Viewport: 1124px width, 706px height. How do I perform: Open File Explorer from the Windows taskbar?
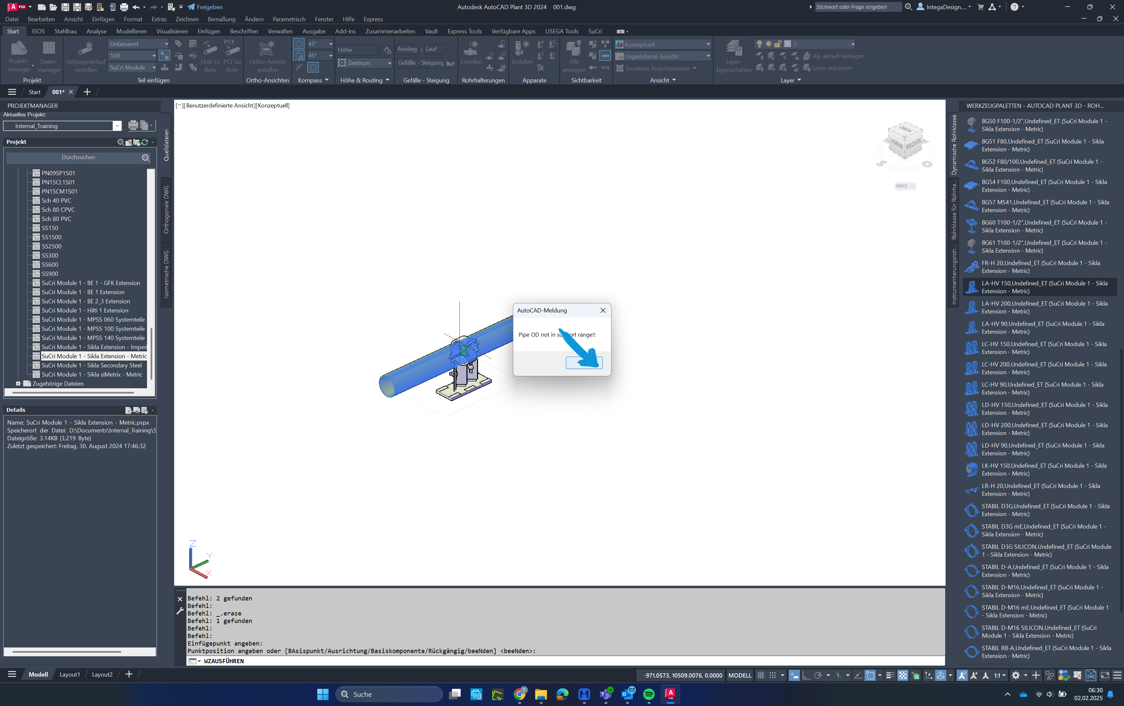(x=541, y=694)
